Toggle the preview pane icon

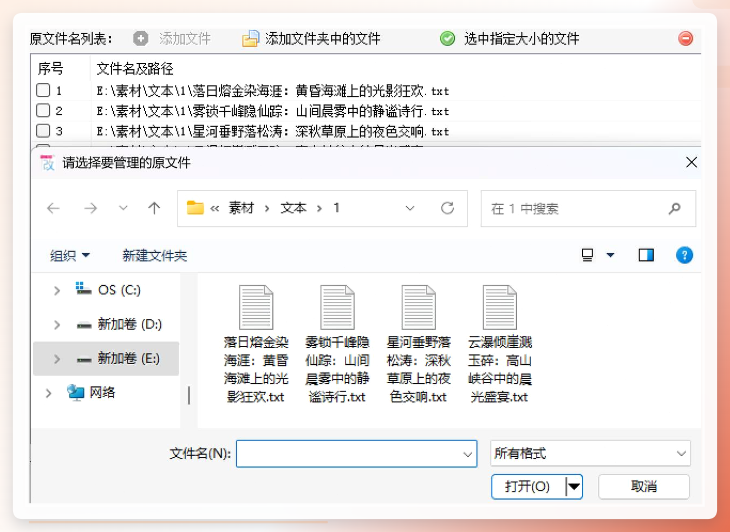click(x=646, y=255)
